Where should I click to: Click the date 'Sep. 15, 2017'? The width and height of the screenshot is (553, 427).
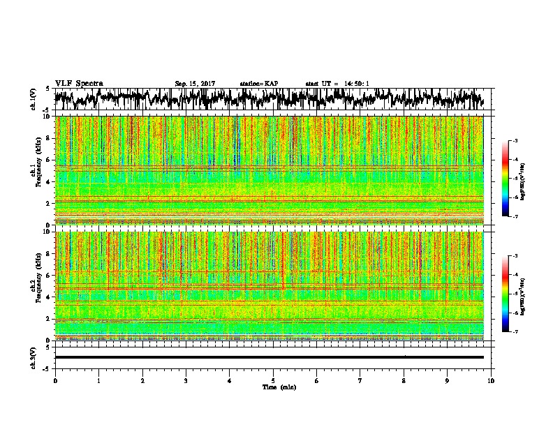point(195,84)
